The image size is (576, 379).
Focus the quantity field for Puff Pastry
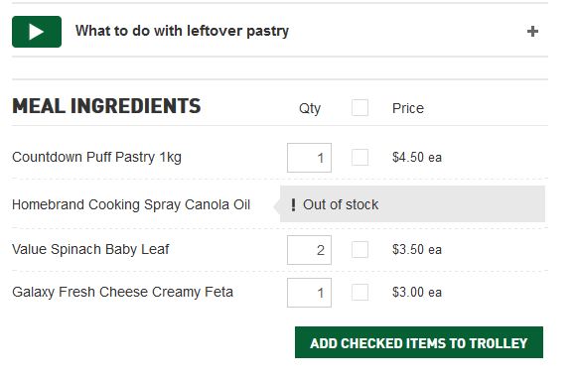[x=309, y=158]
